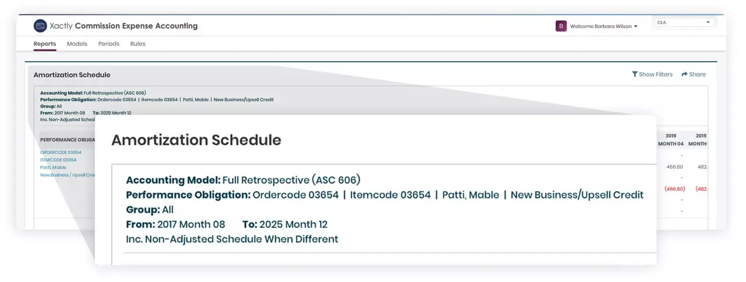Viewport: 746px width, 282px height.
Task: Open the Models tab
Action: [x=77, y=44]
